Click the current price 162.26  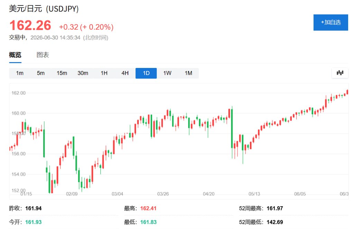point(30,25)
